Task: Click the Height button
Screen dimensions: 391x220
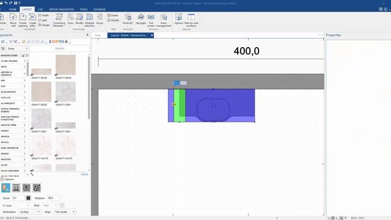Action: click(x=44, y=25)
